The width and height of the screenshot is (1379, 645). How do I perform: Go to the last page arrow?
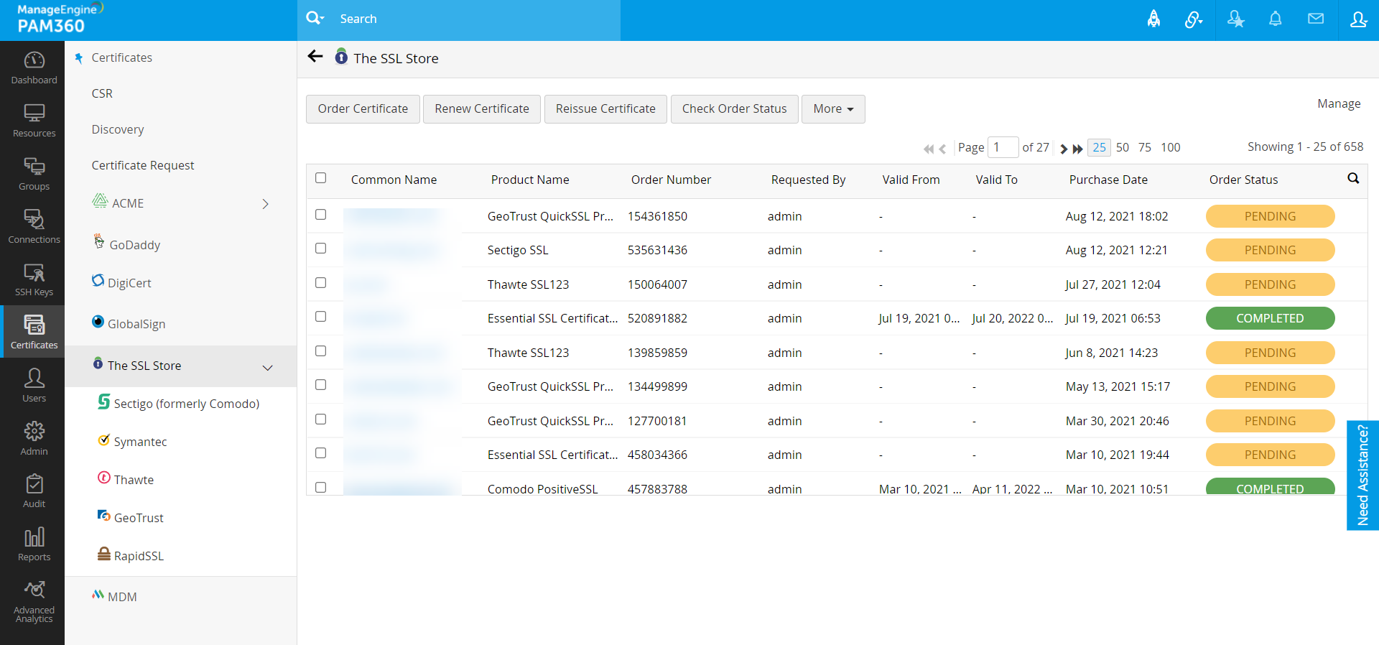click(x=1077, y=149)
